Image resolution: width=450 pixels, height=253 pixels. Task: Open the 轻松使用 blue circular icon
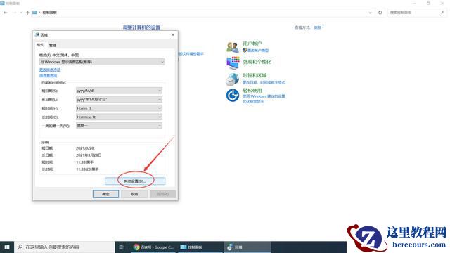click(x=233, y=96)
